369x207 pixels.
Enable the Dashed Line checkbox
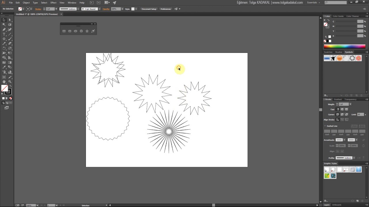coord(325,126)
